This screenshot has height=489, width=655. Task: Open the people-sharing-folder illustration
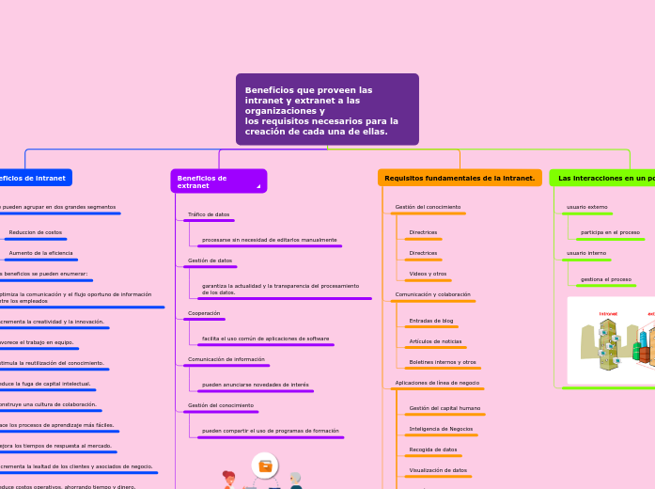pos(263,471)
